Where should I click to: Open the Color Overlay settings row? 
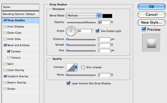point(21,70)
